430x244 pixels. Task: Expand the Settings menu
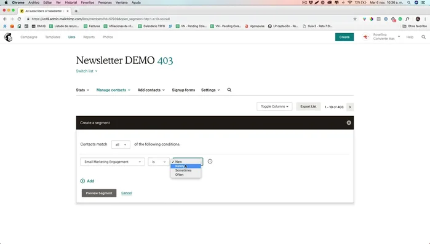pyautogui.click(x=210, y=90)
